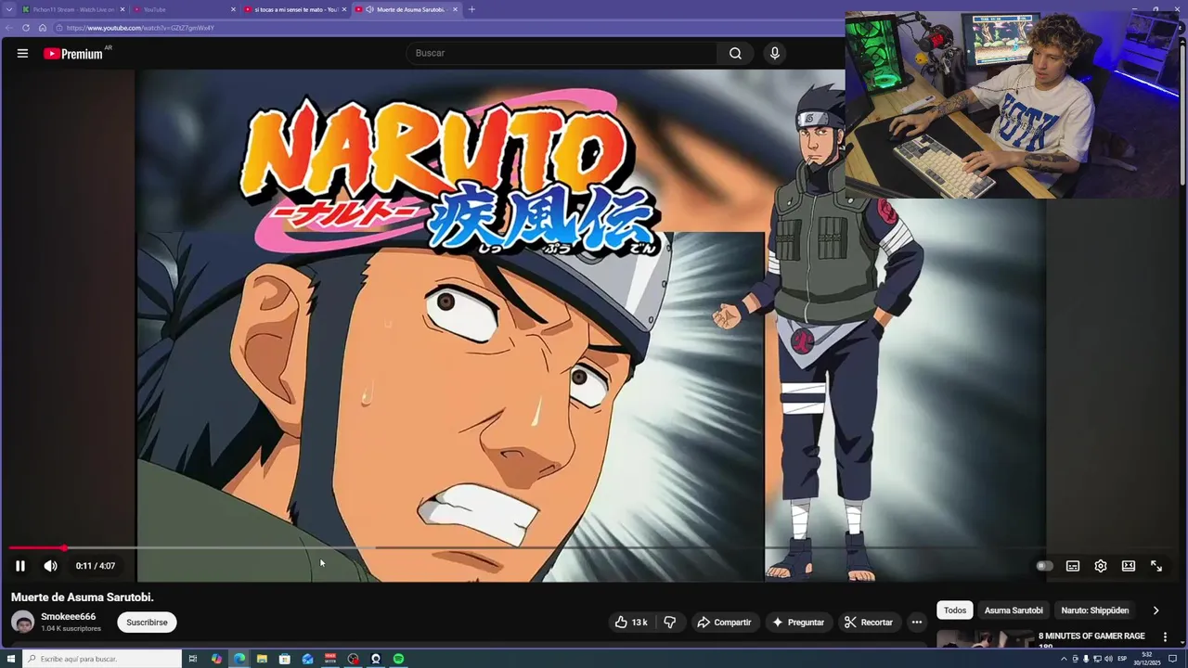
Task: Click the Preguntar button
Action: 797,623
